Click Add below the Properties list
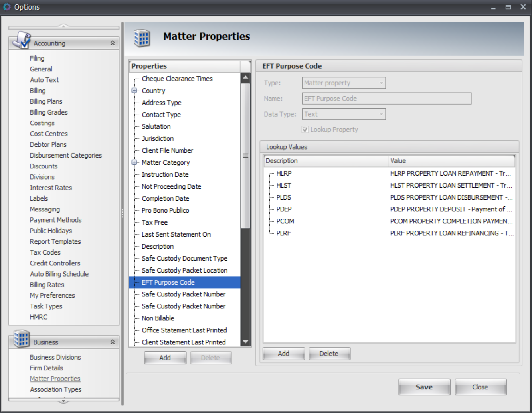The image size is (532, 413). (x=165, y=358)
